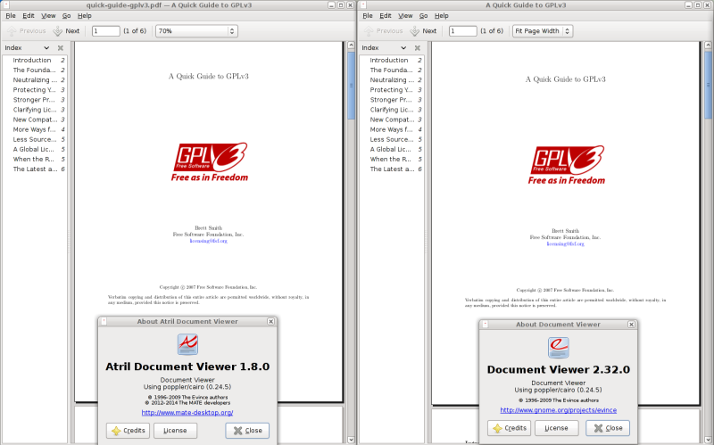714x445 pixels.
Task: Close the About Atril Document Viewer dialog via X
Action: click(271, 321)
